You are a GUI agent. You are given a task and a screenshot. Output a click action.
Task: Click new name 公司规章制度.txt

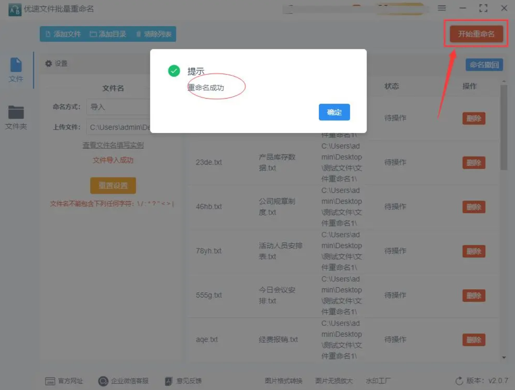(277, 207)
